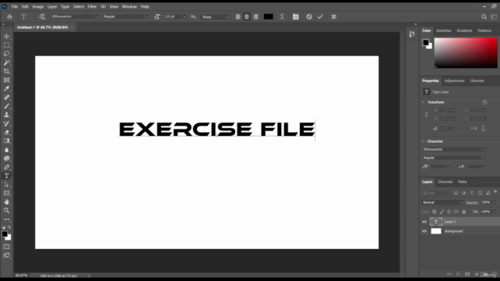Select the Lasso tool
Image resolution: width=500 pixels, height=281 pixels.
click(7, 54)
